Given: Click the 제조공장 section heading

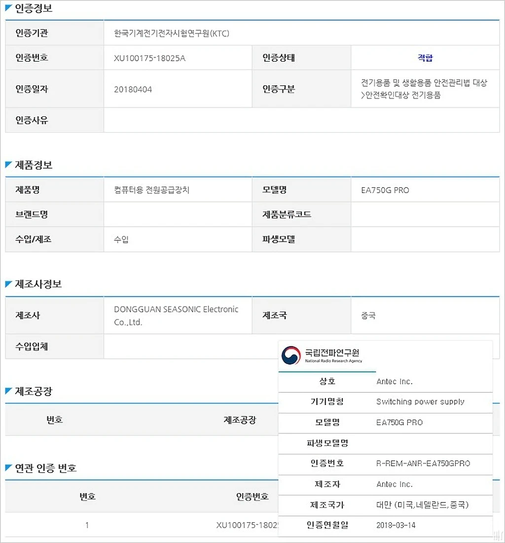Looking at the screenshot, I should click(34, 391).
